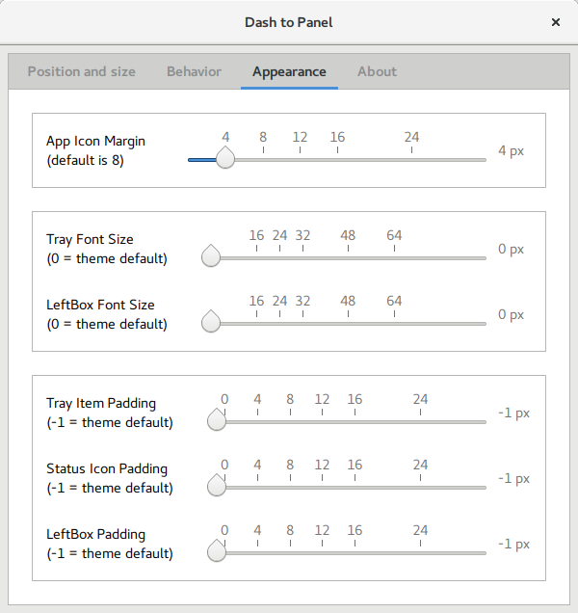
Task: Set App Icon Margin to the 24 mark
Action: [x=411, y=159]
